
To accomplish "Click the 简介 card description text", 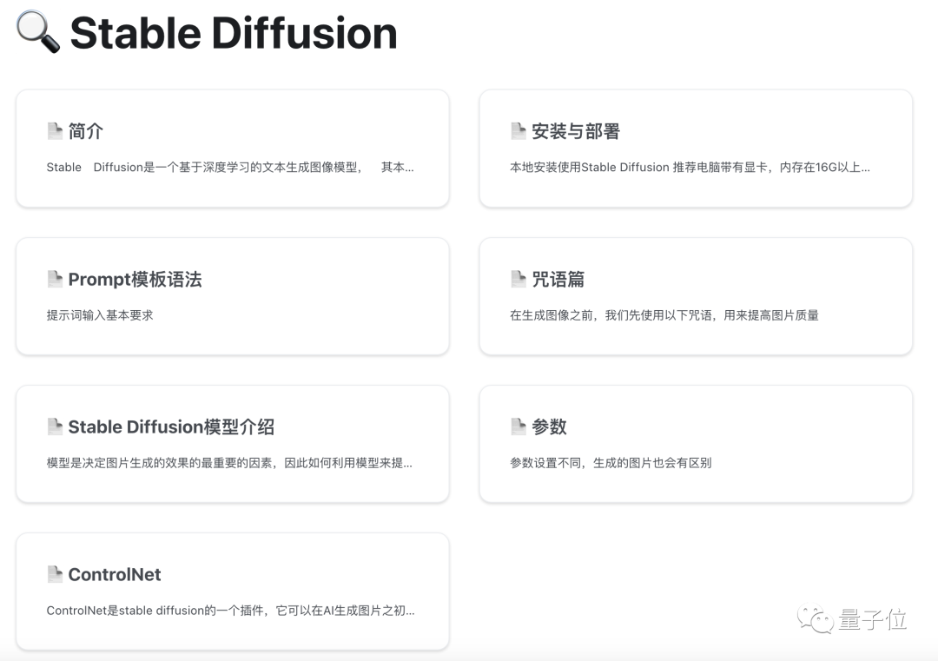I will click(230, 167).
